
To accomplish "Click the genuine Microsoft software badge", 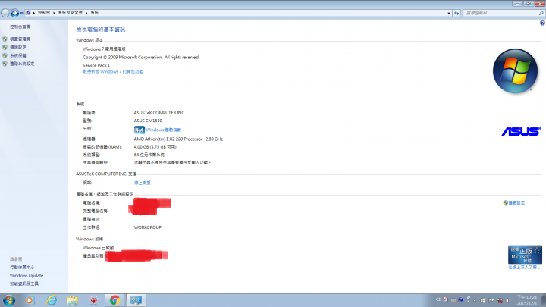I will click(x=525, y=255).
